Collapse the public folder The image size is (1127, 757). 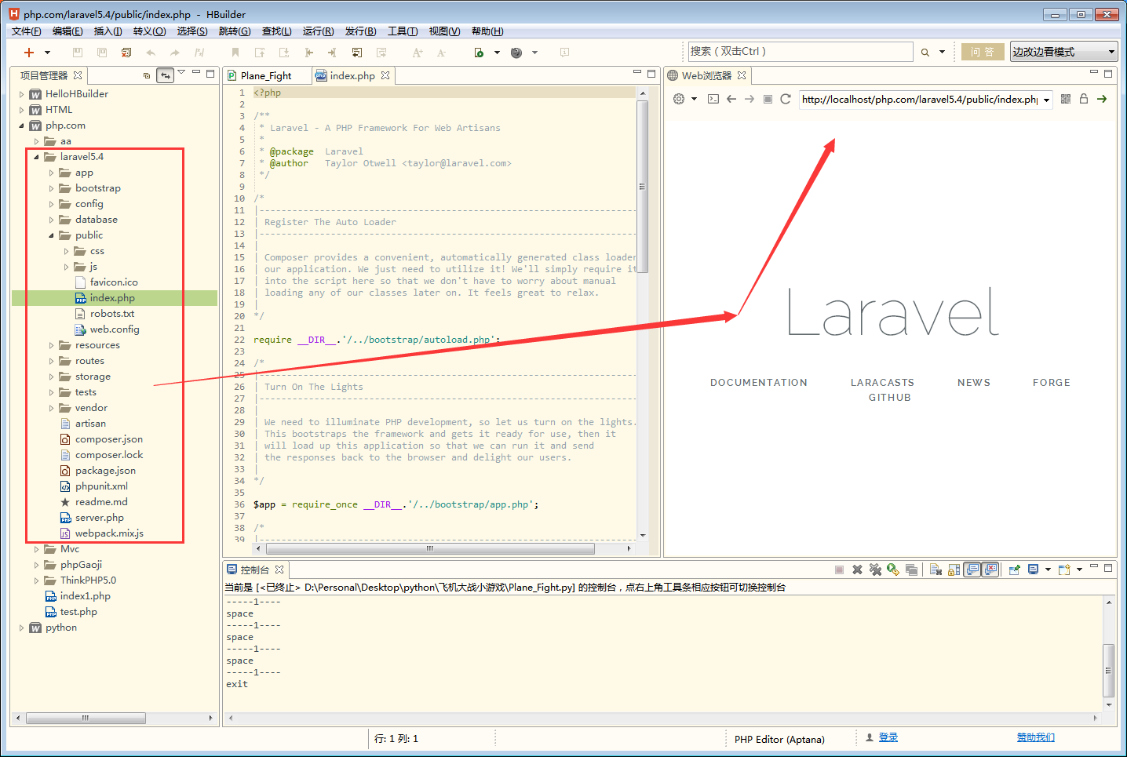point(51,235)
